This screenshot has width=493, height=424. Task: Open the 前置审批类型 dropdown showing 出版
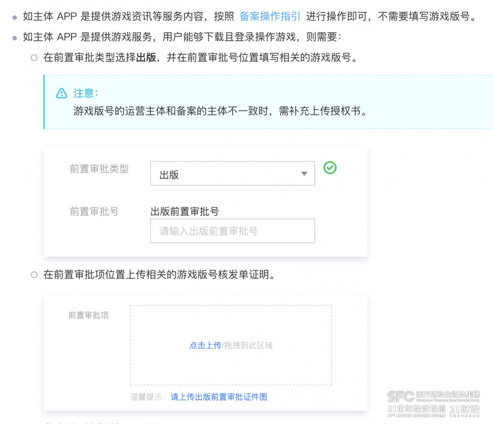[x=232, y=173]
